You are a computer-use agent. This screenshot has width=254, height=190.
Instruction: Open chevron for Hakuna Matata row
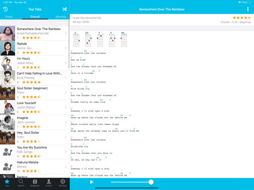[x=66, y=167]
